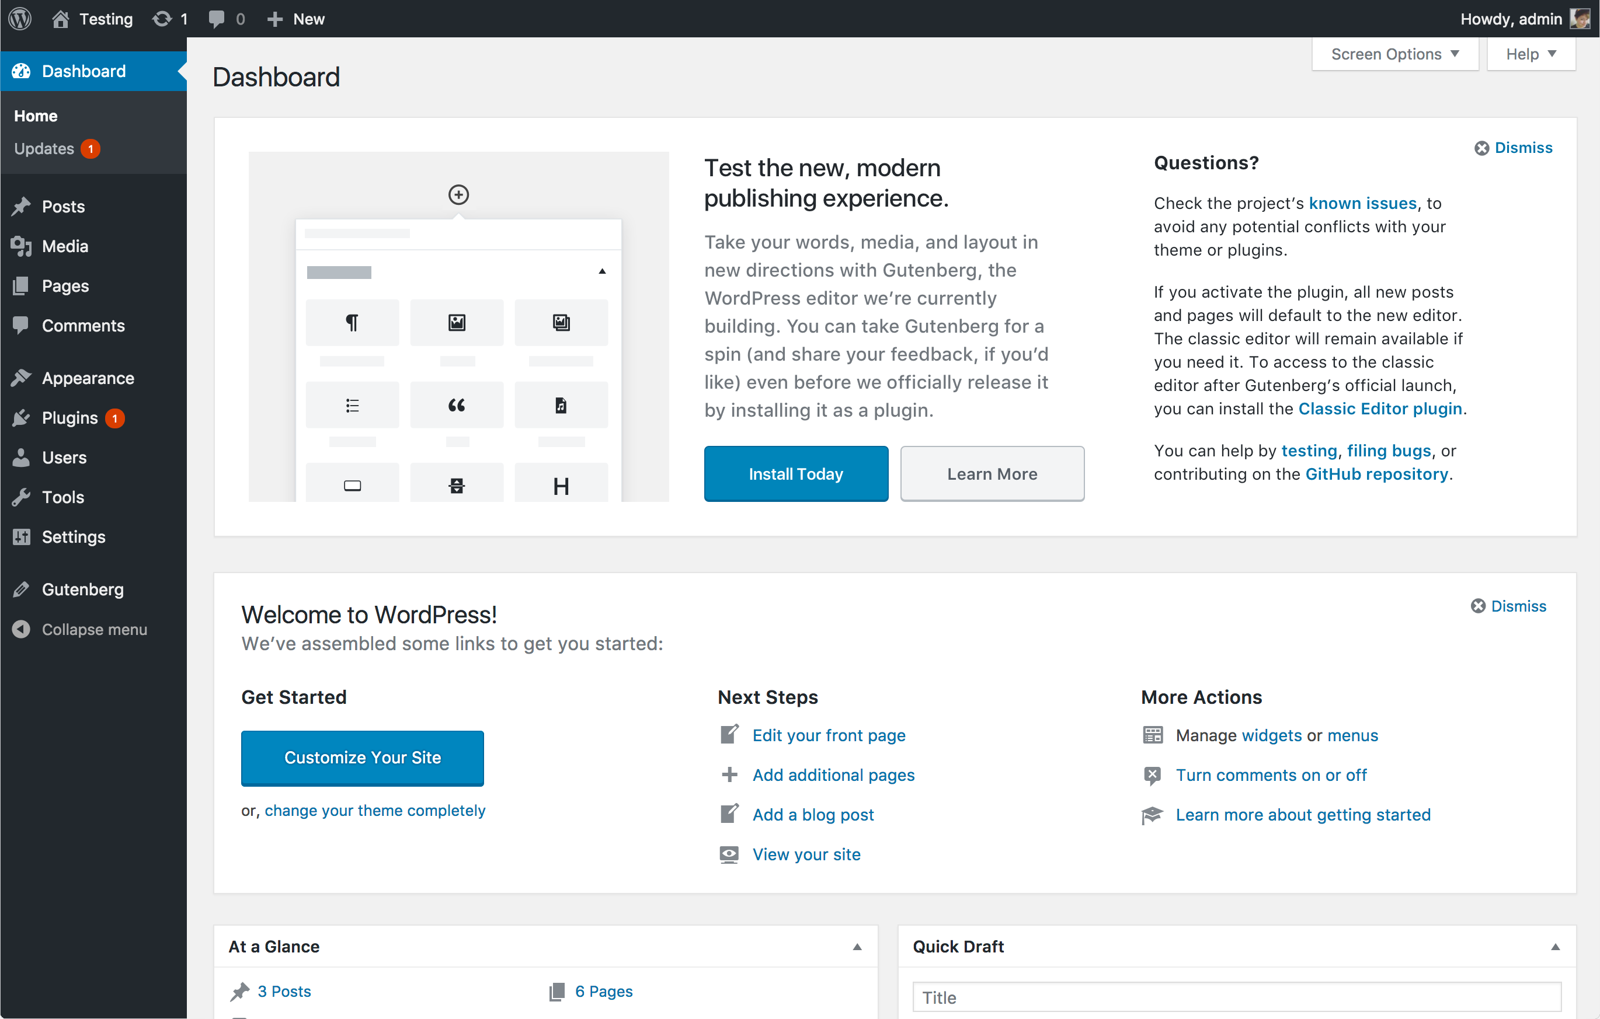The image size is (1600, 1019).
Task: Expand the Screen Options dropdown
Action: point(1394,54)
